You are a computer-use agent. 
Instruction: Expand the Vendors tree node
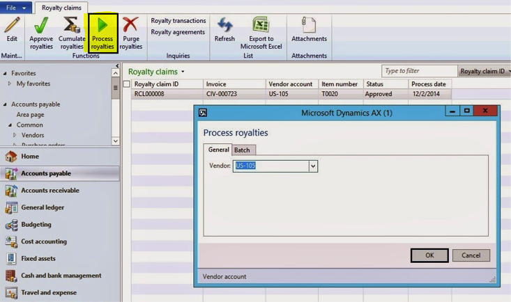[15, 135]
